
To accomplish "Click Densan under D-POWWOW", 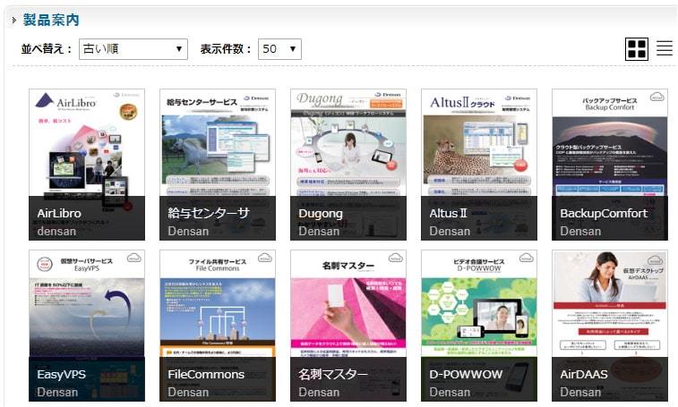I will point(450,392).
